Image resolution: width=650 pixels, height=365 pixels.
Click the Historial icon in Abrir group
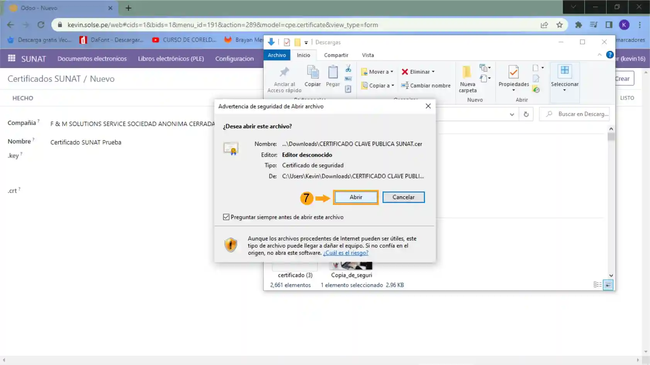(x=536, y=90)
